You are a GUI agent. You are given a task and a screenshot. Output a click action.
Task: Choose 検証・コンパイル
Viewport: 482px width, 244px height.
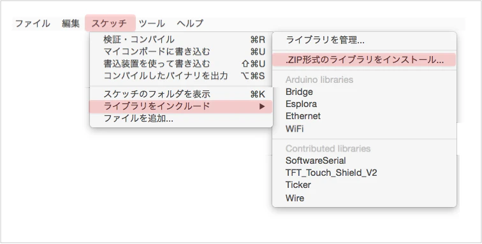pyautogui.click(x=181, y=39)
